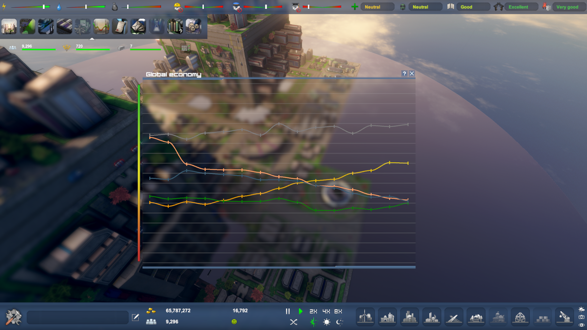Open the money and signpost icon
Image resolution: width=587 pixels, height=330 pixels.
[83, 26]
